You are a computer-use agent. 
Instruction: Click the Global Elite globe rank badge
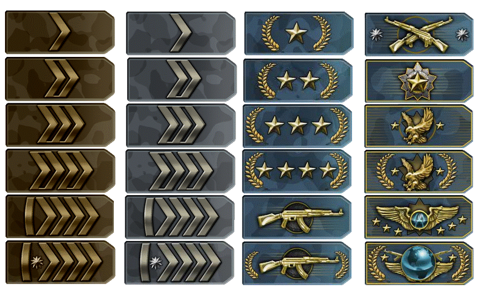(419, 264)
